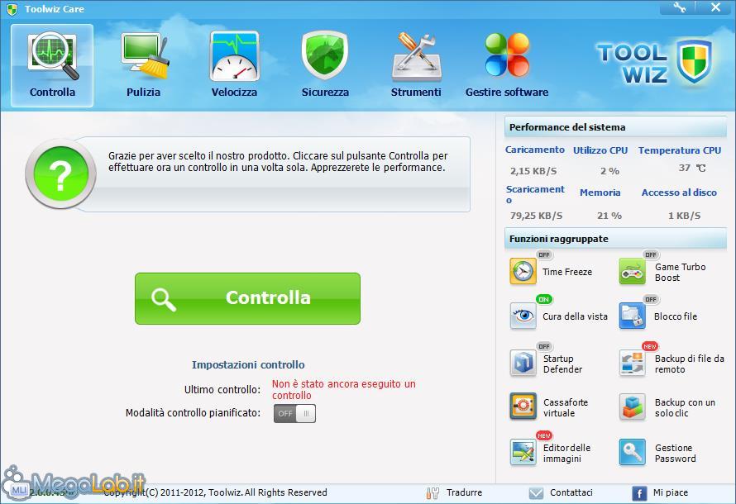This screenshot has width=736, height=504.
Task: Click the red 'Non è stato ancora eseguito' text
Action: click(x=343, y=390)
